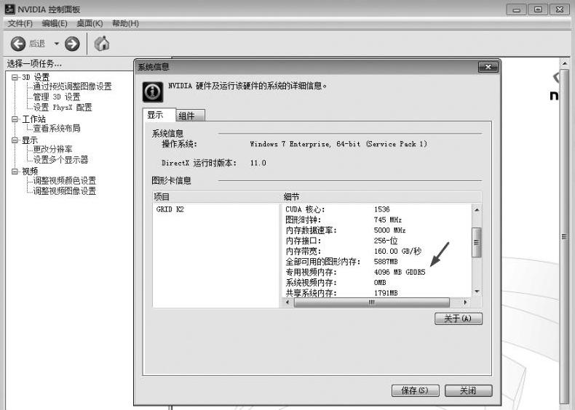
Task: Switch to the 显示 tab
Action: pos(159,115)
